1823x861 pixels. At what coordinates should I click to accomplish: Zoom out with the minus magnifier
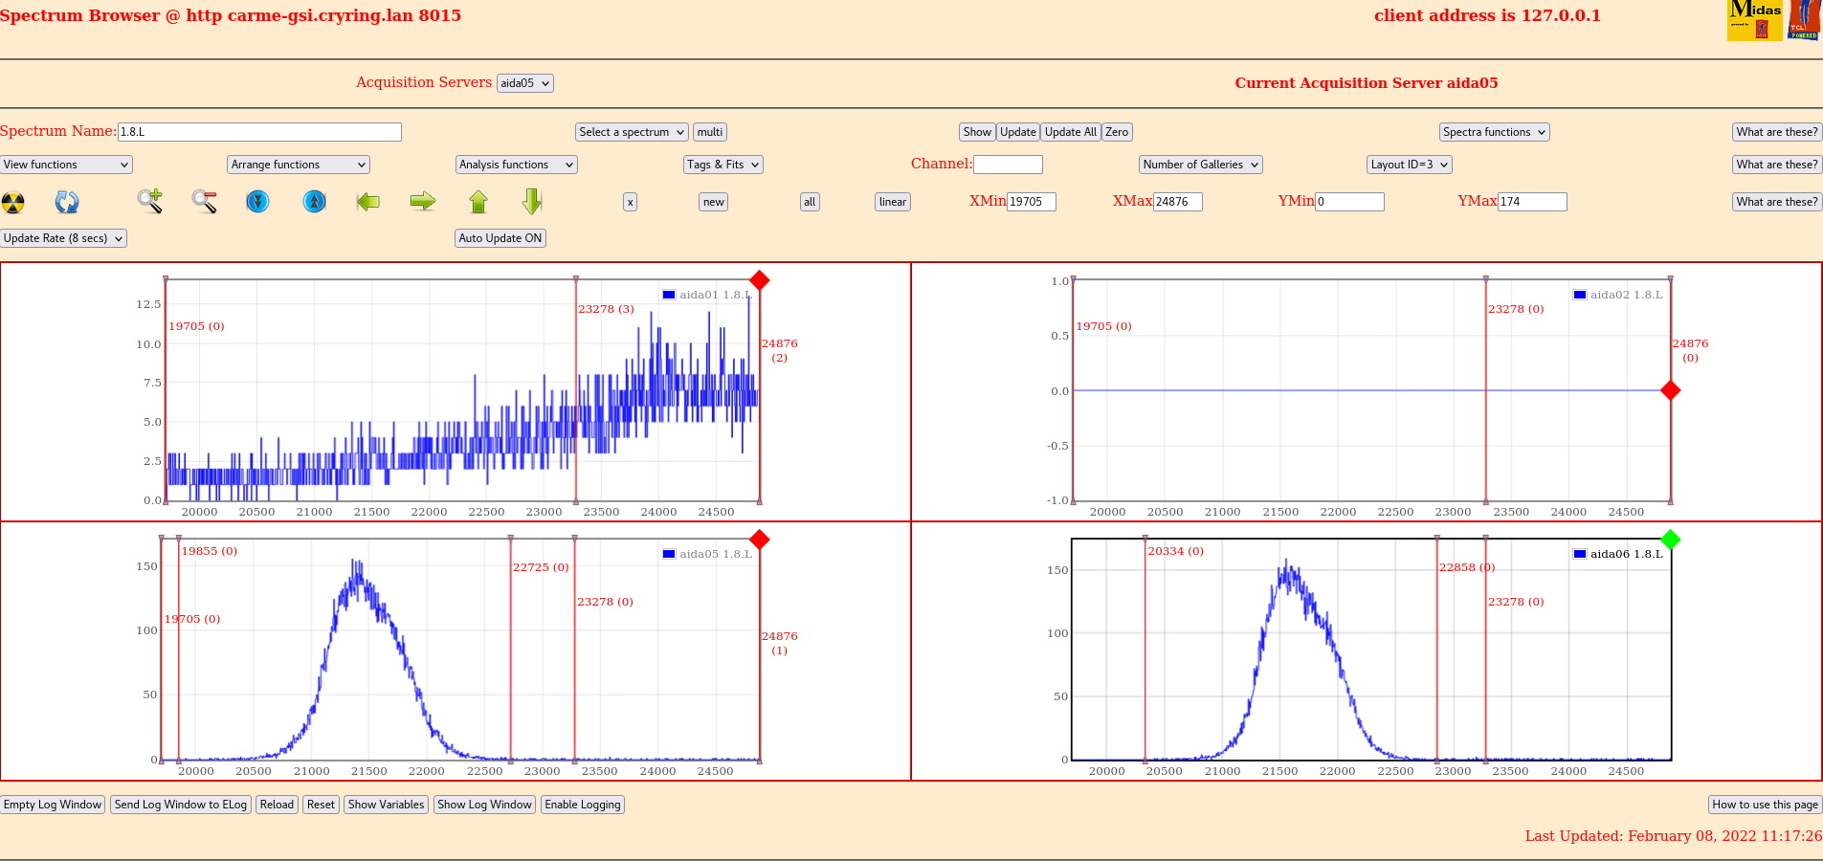(x=204, y=201)
